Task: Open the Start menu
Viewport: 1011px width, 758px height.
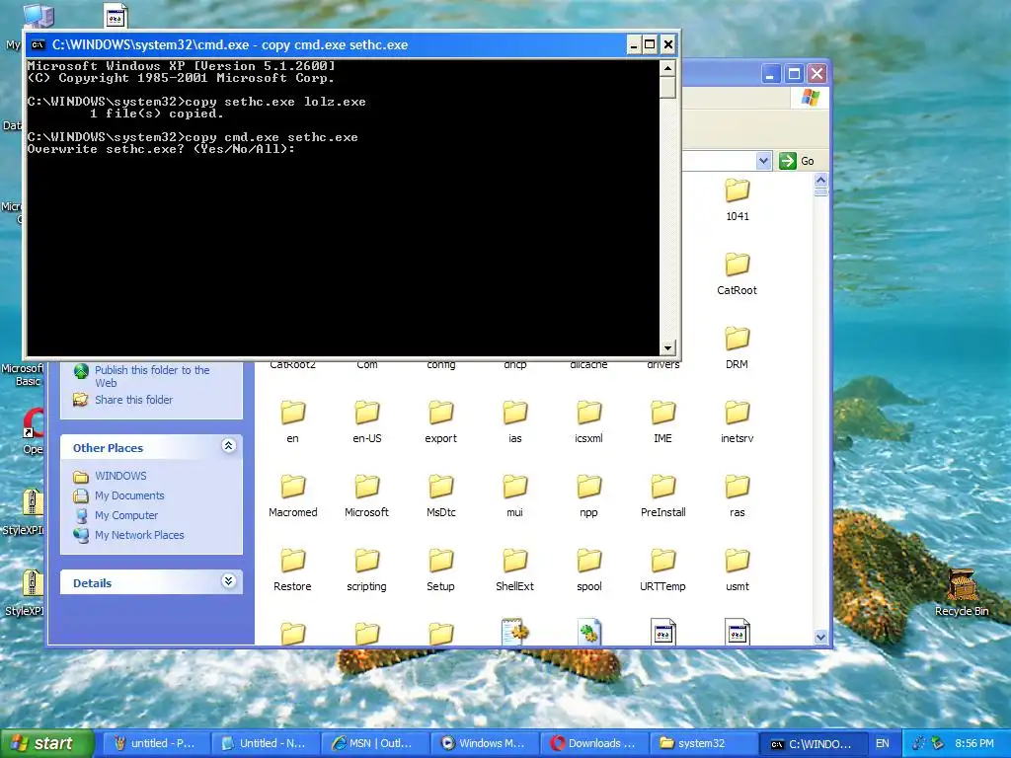Action: (x=45, y=743)
